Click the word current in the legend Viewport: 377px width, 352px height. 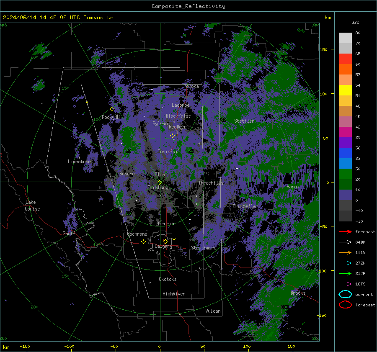[x=364, y=294]
